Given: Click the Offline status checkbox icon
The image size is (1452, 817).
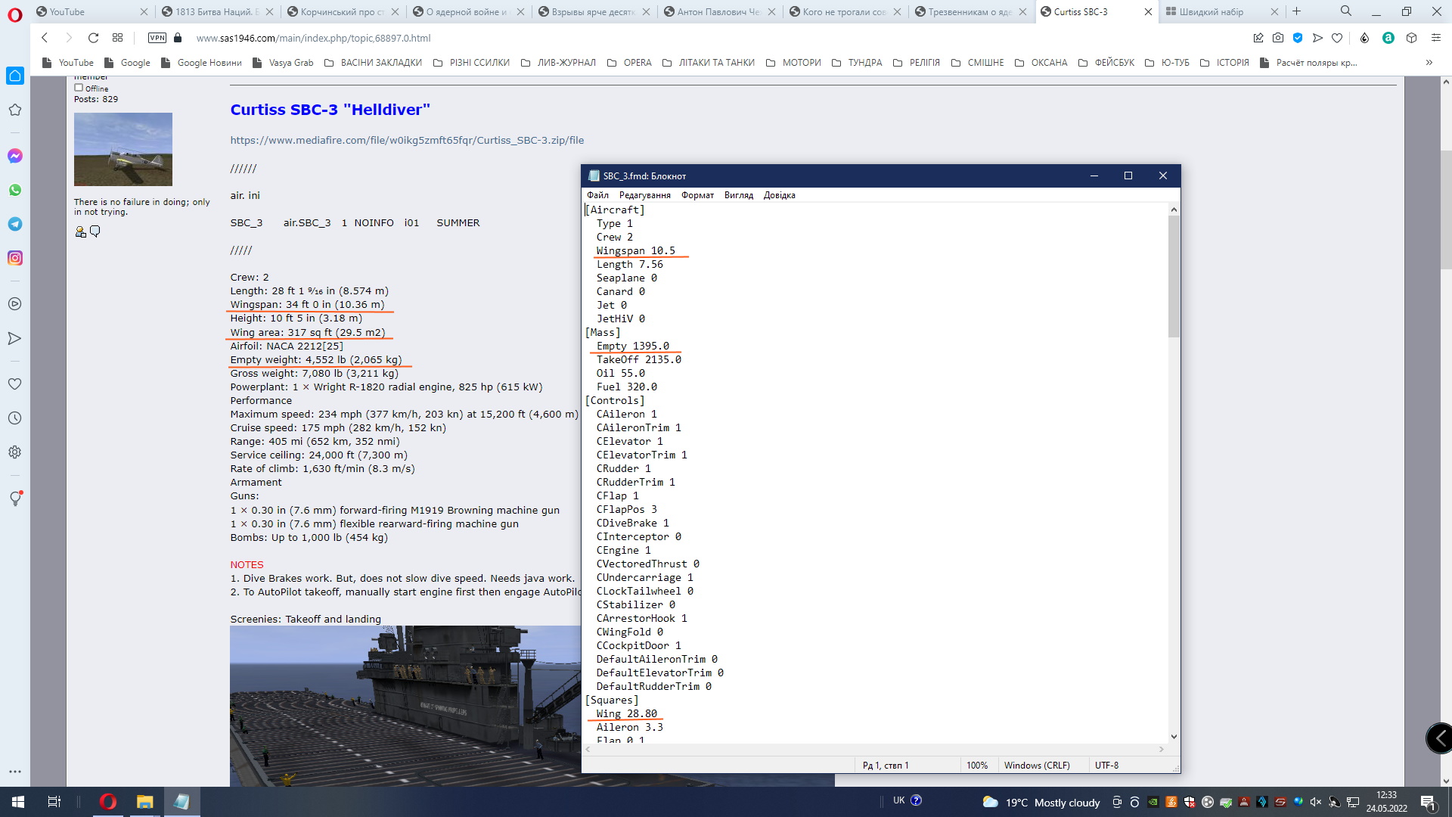Looking at the screenshot, I should [79, 88].
